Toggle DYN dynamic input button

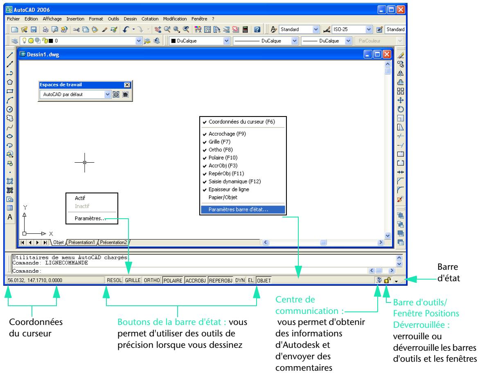click(240, 280)
